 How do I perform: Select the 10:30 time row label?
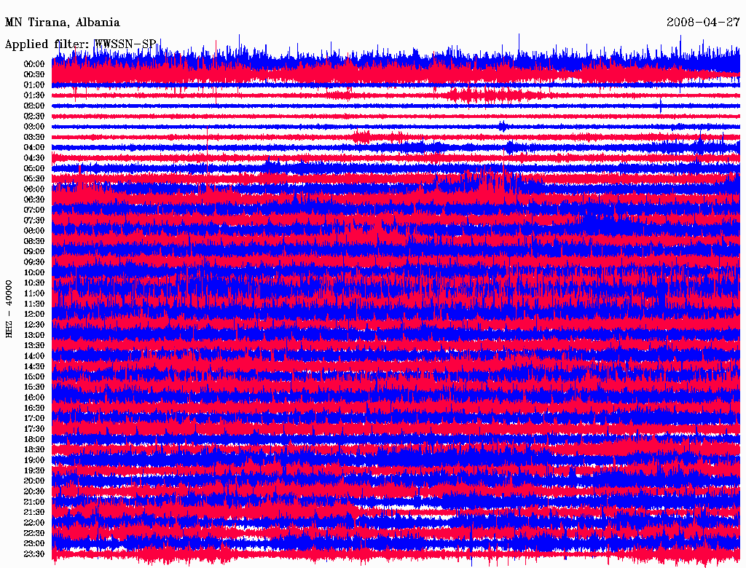pos(34,283)
